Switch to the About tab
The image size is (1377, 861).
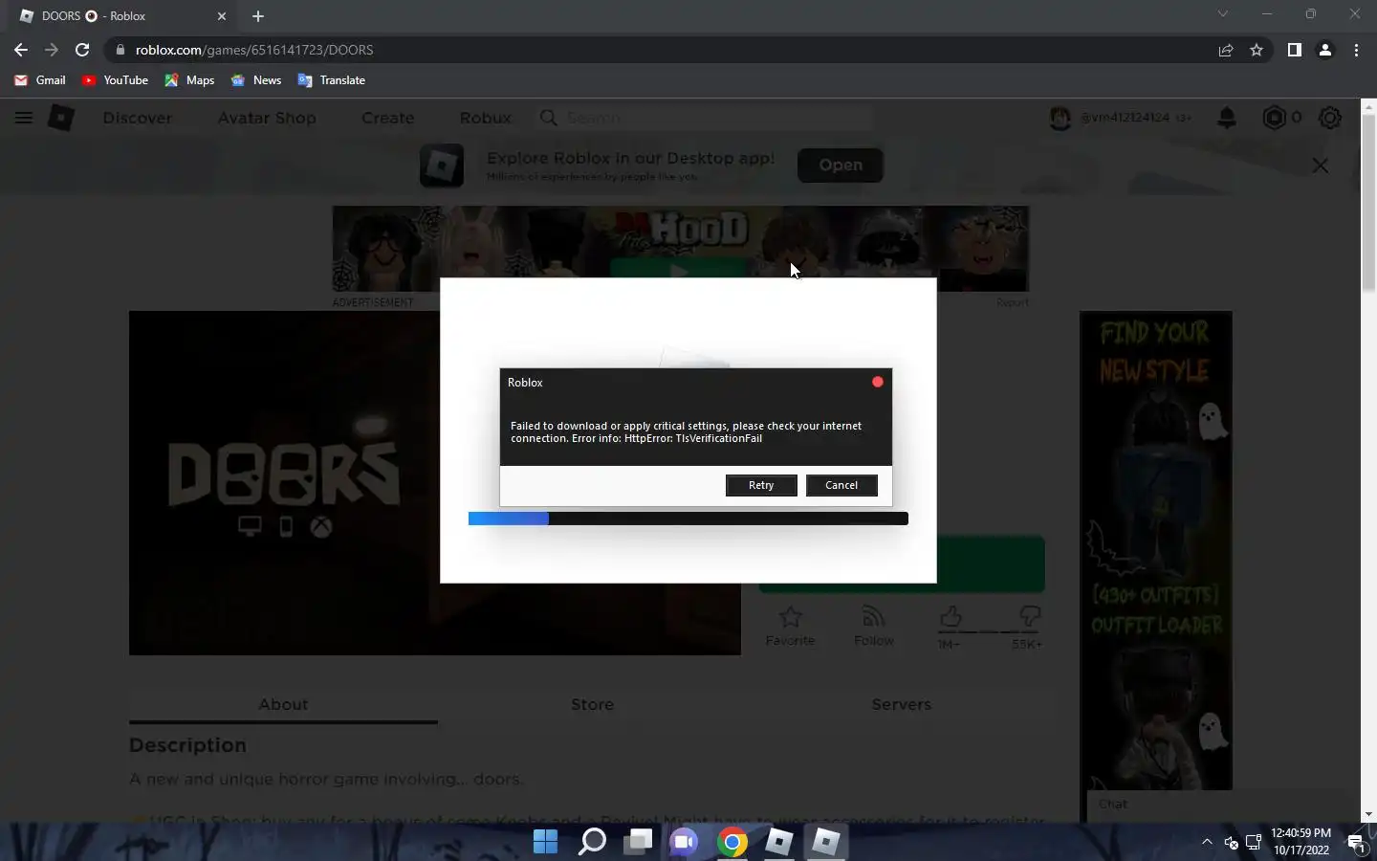(x=283, y=704)
